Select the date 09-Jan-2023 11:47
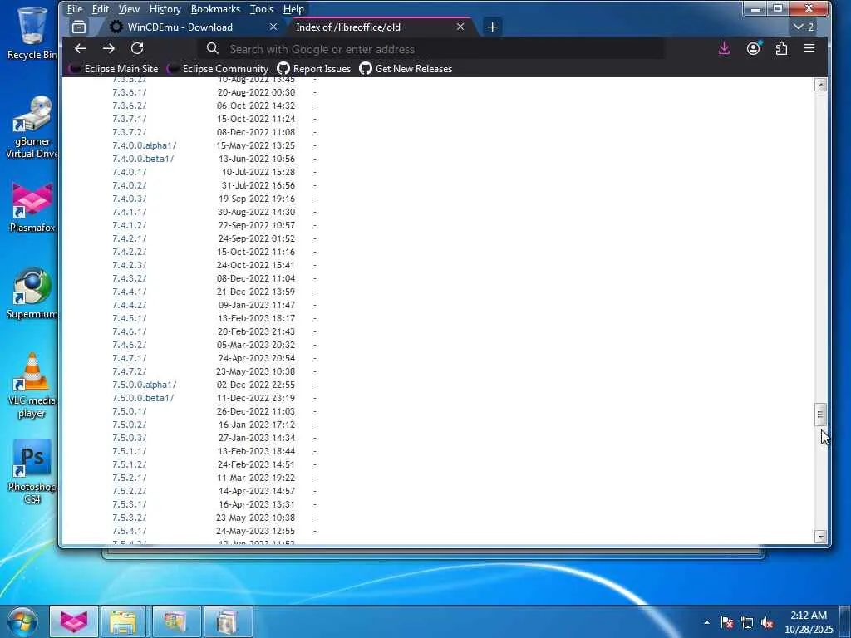Screen dimensions: 851x638 [257, 305]
